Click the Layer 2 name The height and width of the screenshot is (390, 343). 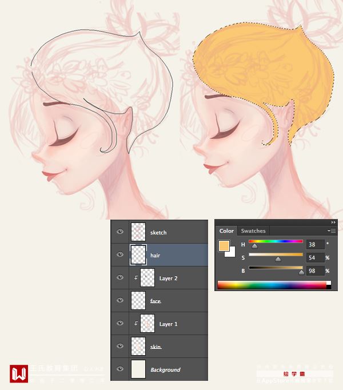pos(169,278)
